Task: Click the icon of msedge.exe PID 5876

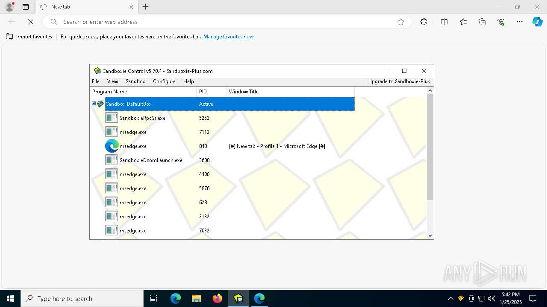Action: pyautogui.click(x=112, y=188)
